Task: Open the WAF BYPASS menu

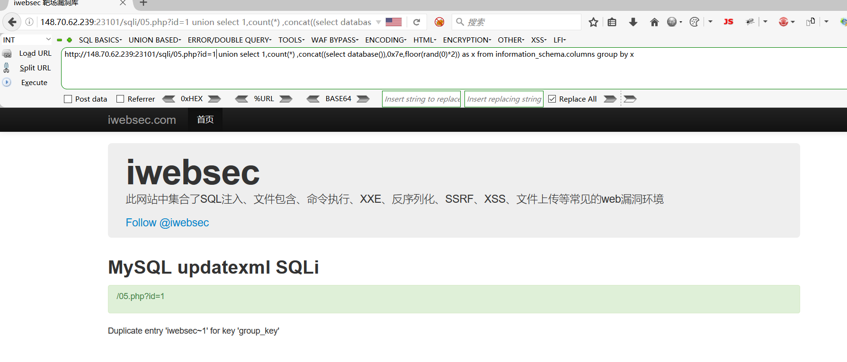Action: tap(335, 40)
